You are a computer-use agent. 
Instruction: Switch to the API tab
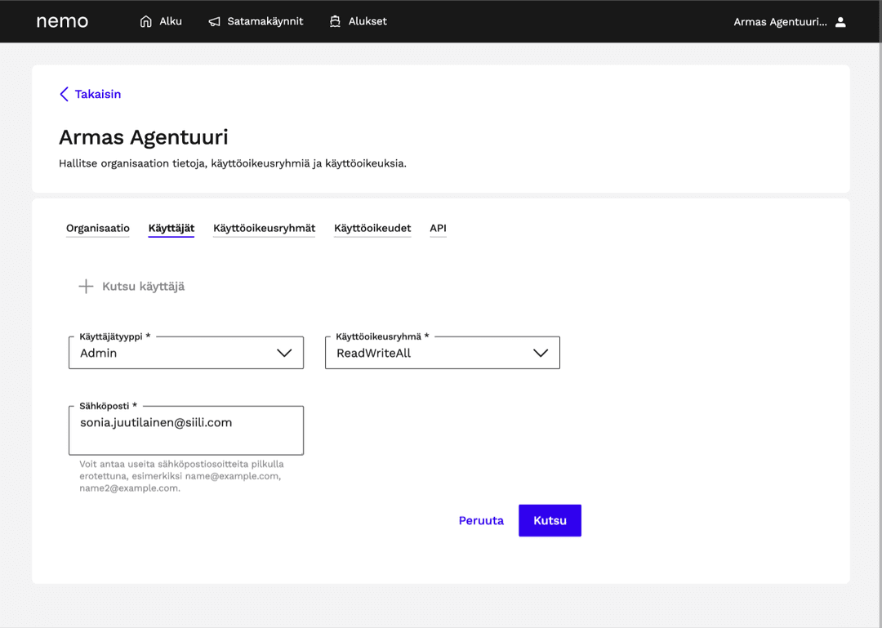(438, 229)
